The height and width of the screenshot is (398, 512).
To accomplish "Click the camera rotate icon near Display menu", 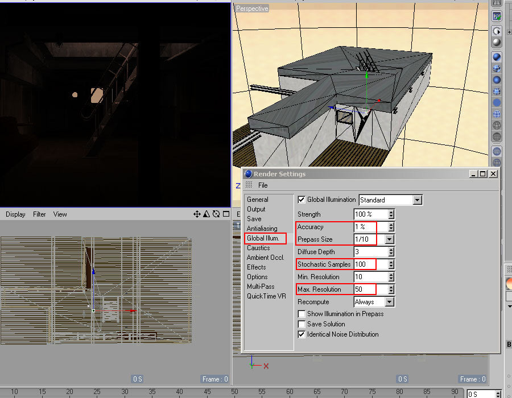I will [216, 214].
